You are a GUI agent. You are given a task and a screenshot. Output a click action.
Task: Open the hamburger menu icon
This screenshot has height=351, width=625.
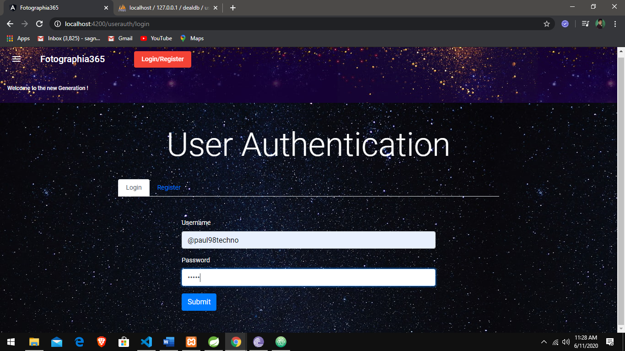point(16,59)
